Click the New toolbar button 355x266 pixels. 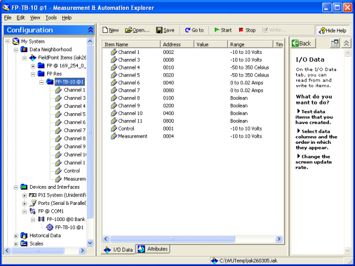[x=110, y=30]
